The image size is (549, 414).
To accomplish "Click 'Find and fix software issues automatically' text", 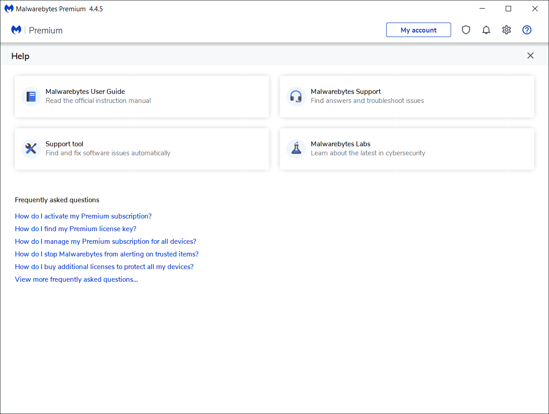I will click(x=108, y=153).
